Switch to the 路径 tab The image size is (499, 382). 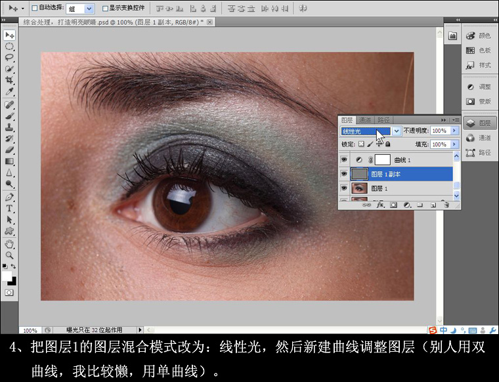[x=383, y=120]
